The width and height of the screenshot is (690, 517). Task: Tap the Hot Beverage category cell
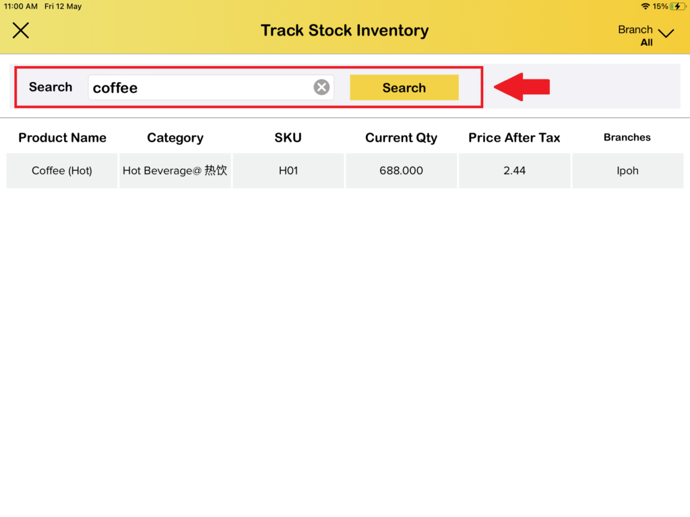pos(175,171)
